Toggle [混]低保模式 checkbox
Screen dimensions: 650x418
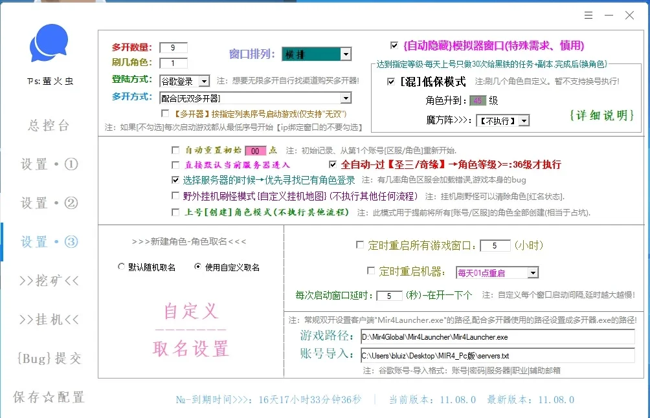pos(390,82)
